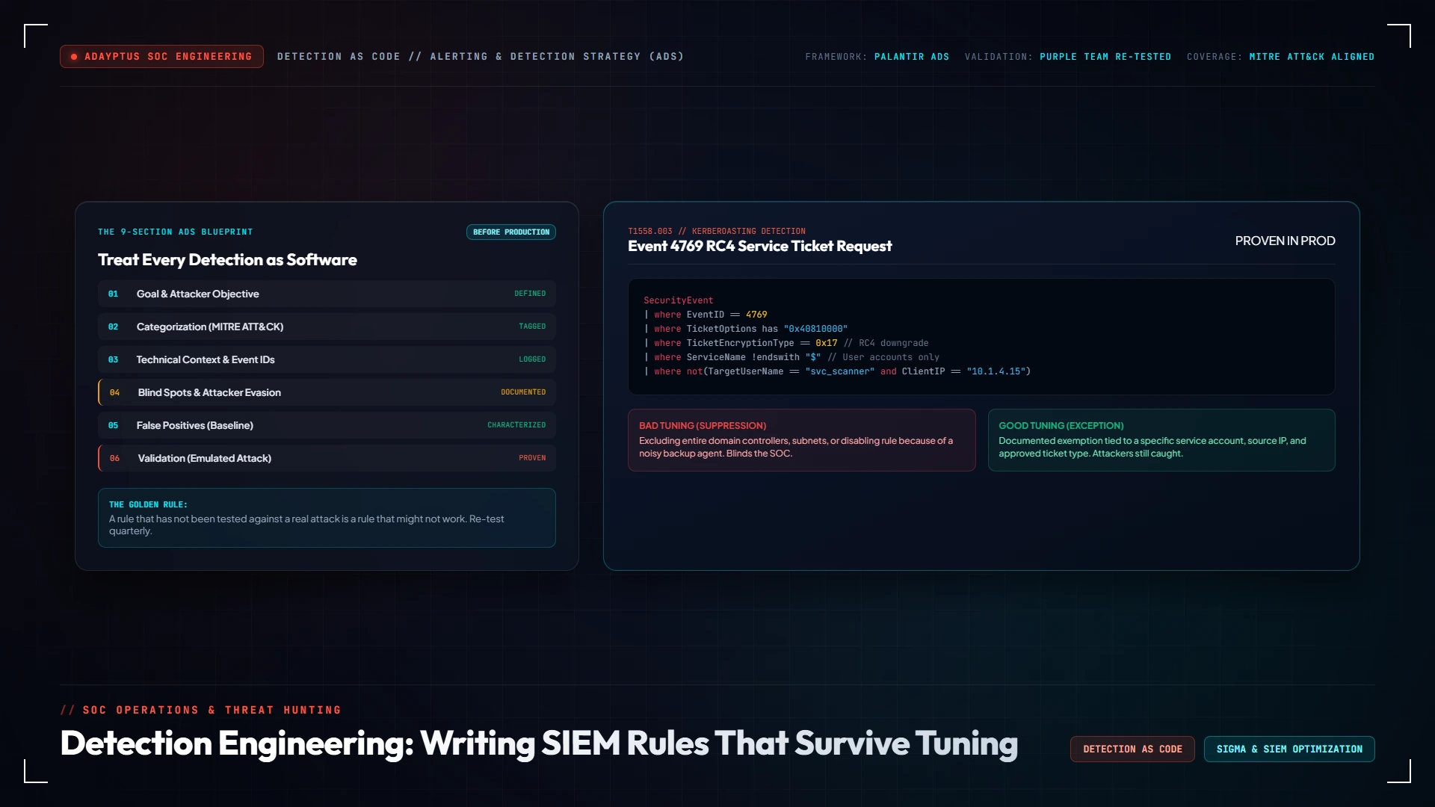The height and width of the screenshot is (807, 1435).
Task: Select the Blind Spots & Attacker Evasion row
Action: pos(327,392)
